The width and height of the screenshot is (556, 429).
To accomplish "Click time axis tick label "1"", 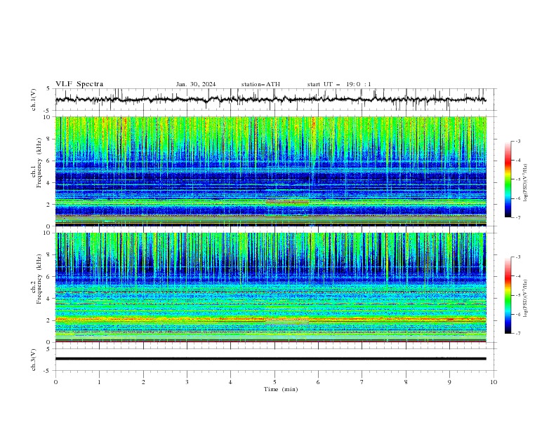I will 99,382.
